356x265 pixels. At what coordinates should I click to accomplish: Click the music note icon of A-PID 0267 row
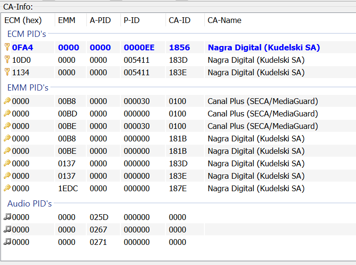7,229
